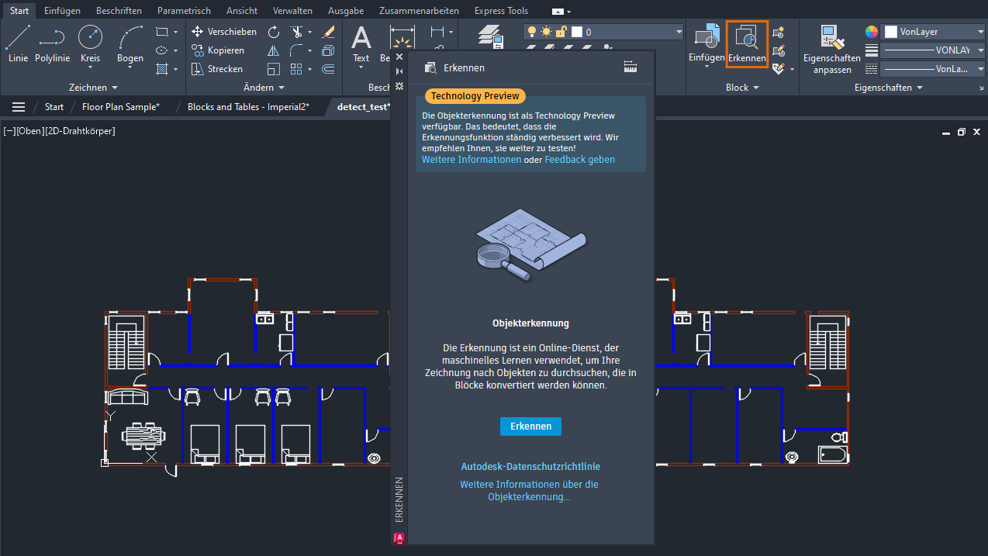The image size is (988, 556).
Task: Expand the Eigenschaften panel title
Action: pos(889,88)
